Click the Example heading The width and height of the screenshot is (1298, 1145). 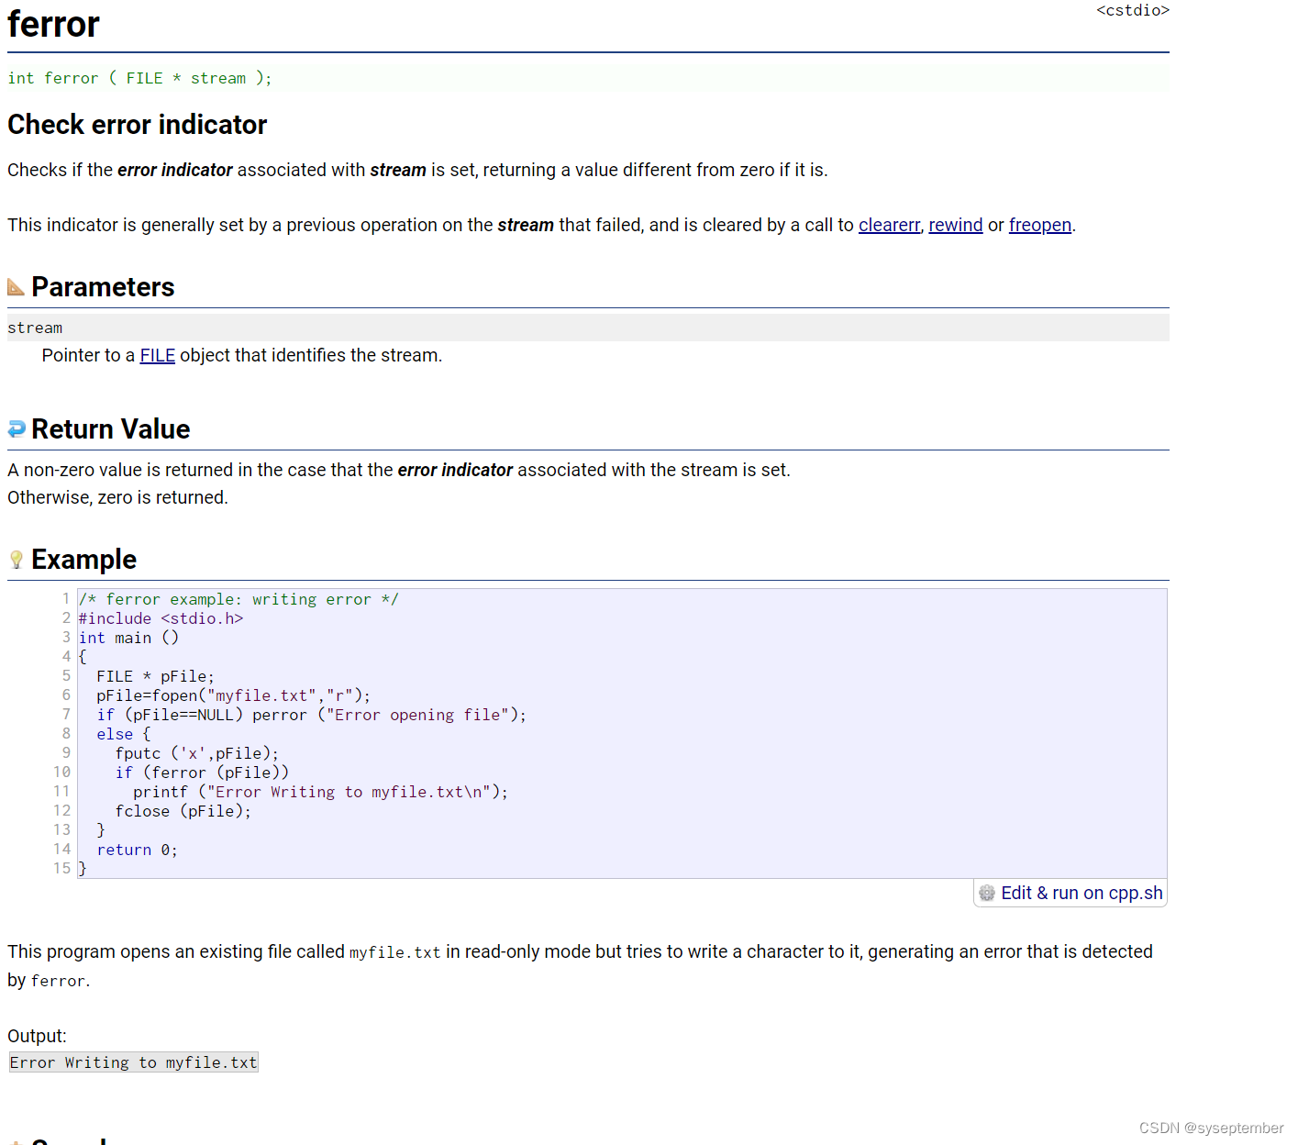(83, 560)
